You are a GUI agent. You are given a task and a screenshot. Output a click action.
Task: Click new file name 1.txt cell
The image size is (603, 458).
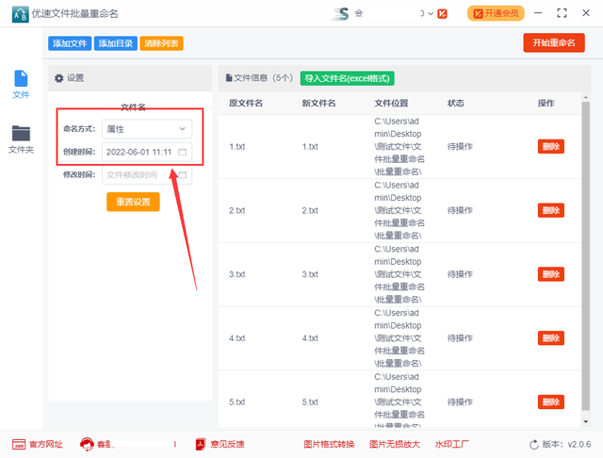(310, 146)
